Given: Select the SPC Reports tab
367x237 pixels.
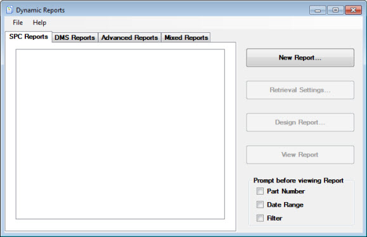Looking at the screenshot, I should click(29, 37).
